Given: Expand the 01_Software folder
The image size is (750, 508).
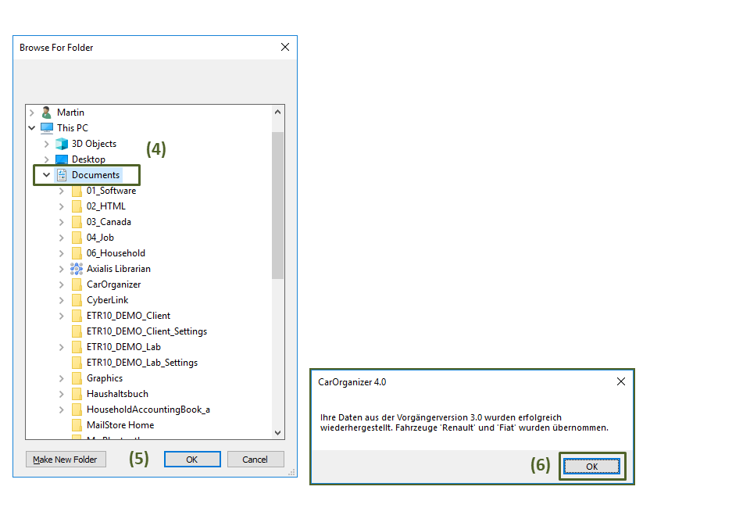Looking at the screenshot, I should pyautogui.click(x=62, y=191).
